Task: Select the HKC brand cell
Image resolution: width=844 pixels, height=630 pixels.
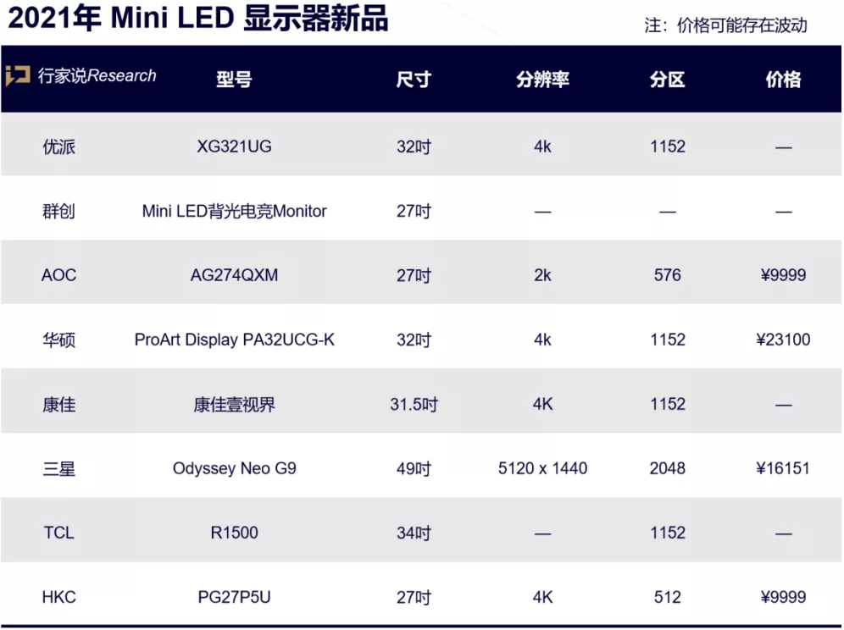Action: [58, 597]
